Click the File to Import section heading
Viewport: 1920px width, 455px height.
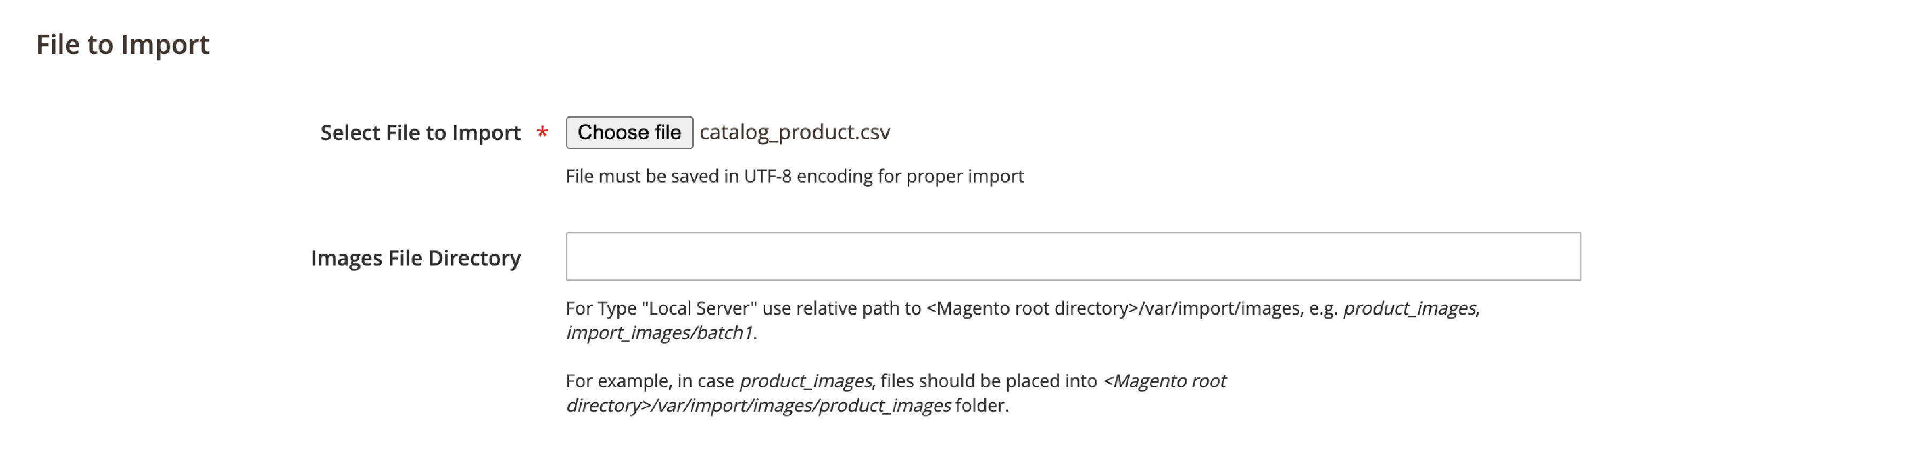click(123, 44)
